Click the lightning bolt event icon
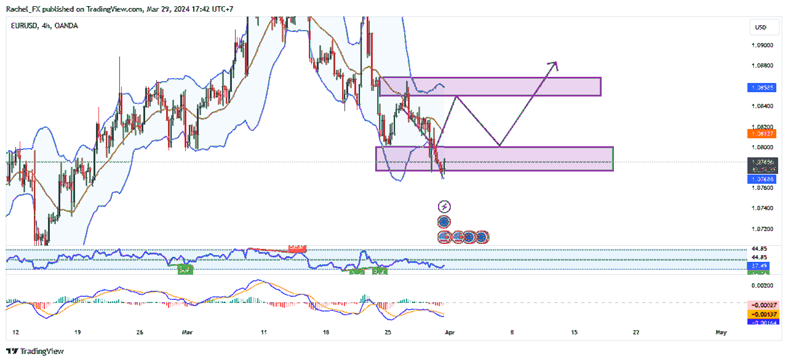 pyautogui.click(x=444, y=207)
